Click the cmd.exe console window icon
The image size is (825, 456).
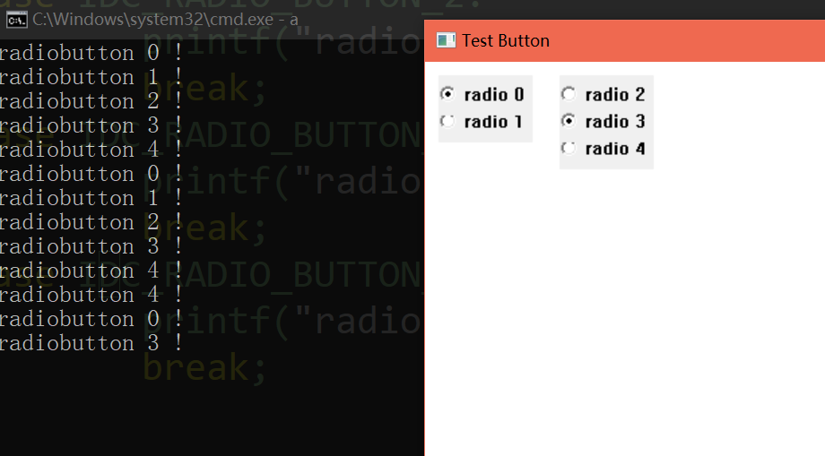[16, 18]
